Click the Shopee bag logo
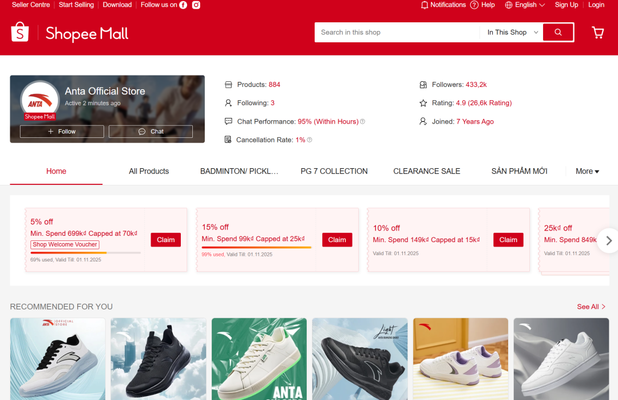This screenshot has height=400, width=618. tap(19, 32)
